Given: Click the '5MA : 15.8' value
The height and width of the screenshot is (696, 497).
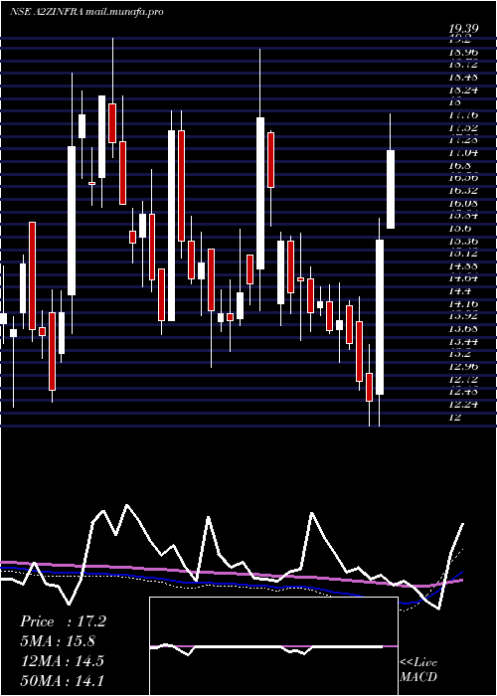Looking at the screenshot, I should (x=58, y=641).
